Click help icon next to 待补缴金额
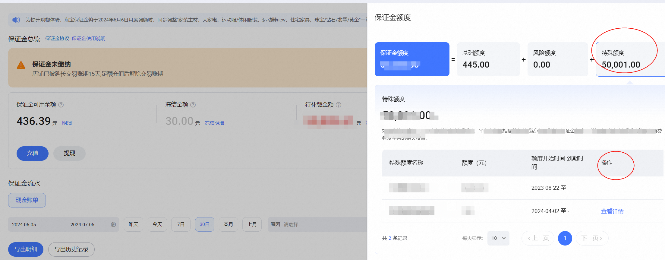The width and height of the screenshot is (665, 260). [x=339, y=105]
